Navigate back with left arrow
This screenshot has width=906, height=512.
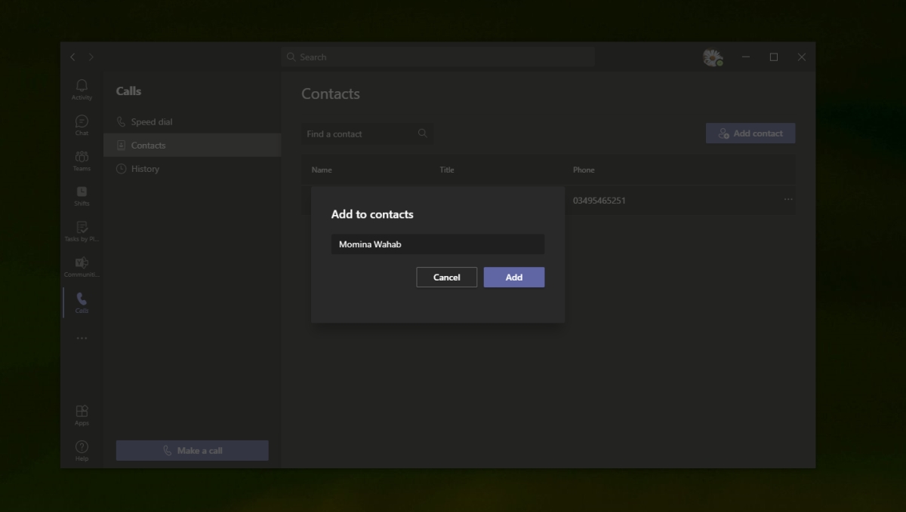[x=73, y=57]
